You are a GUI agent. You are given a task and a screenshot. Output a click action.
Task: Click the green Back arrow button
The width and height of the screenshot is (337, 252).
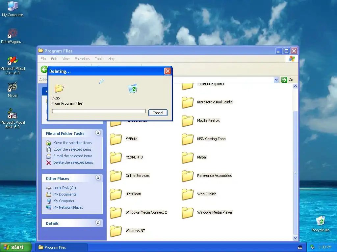coord(44,70)
